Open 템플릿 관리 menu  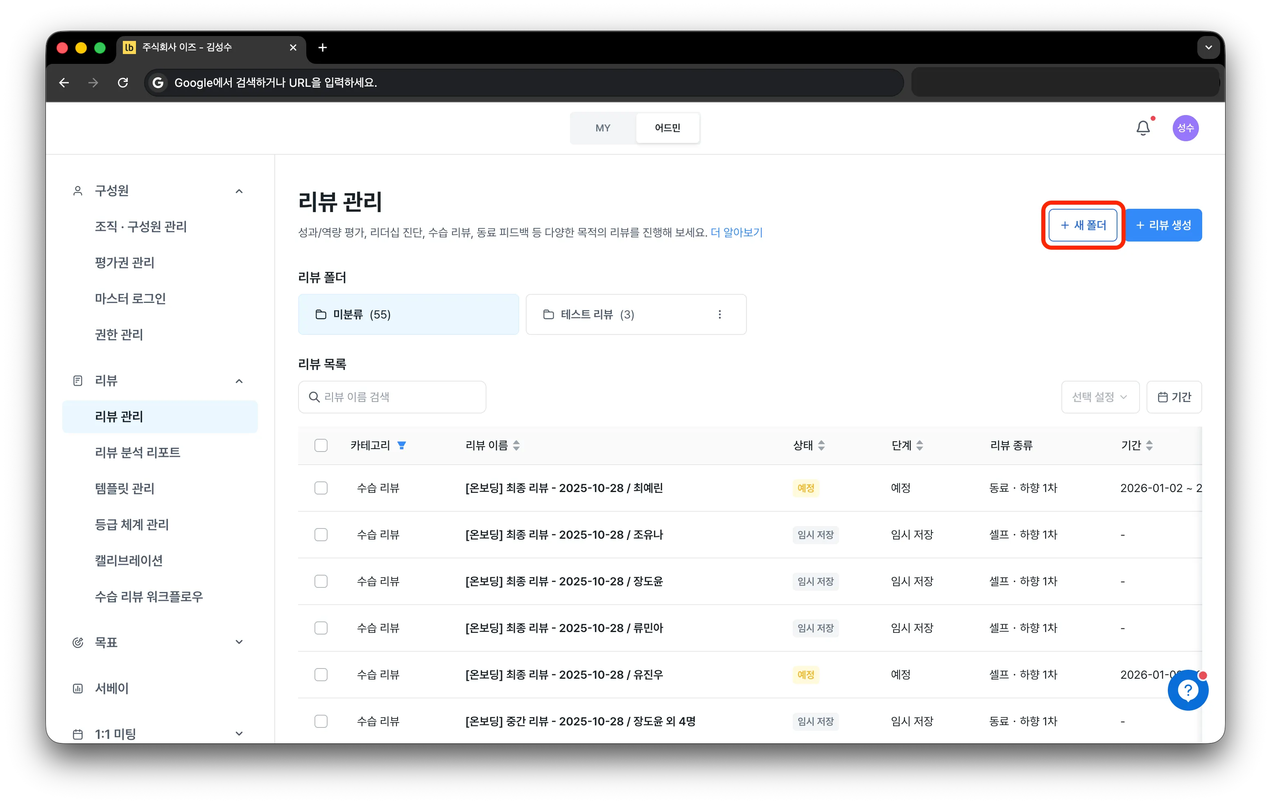[x=124, y=488]
